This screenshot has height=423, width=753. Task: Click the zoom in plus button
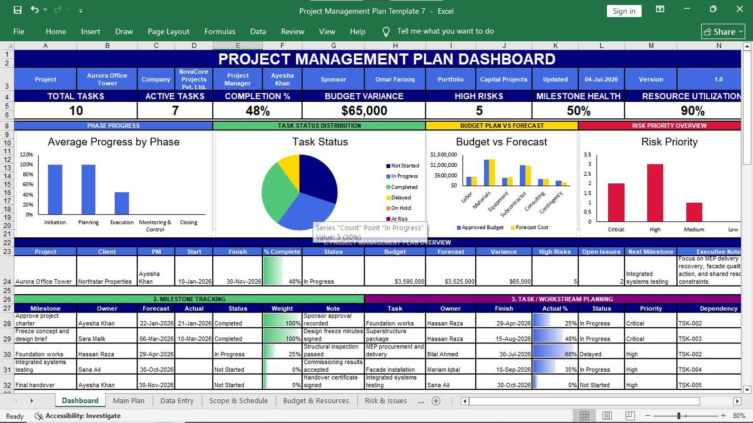[x=723, y=416]
